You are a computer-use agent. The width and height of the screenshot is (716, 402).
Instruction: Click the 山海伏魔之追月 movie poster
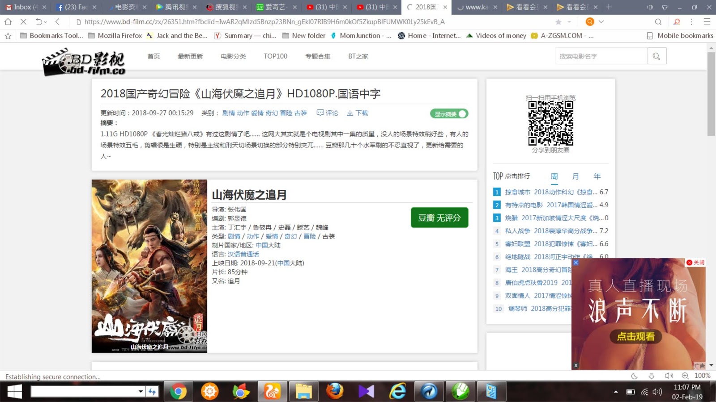[x=149, y=266]
